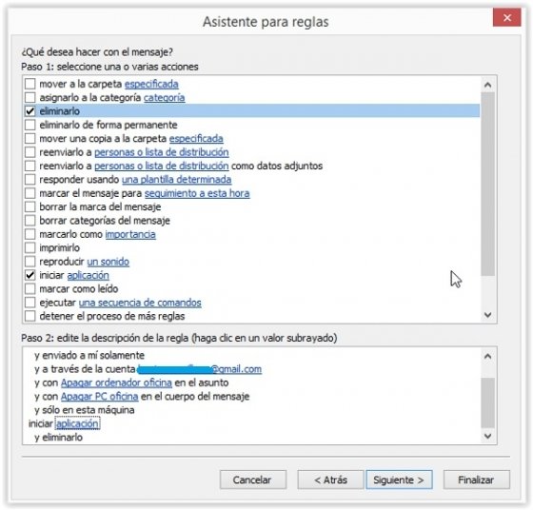Open 'especificada' link in 'mover a la carpeta'
The height and width of the screenshot is (510, 533).
coord(151,85)
